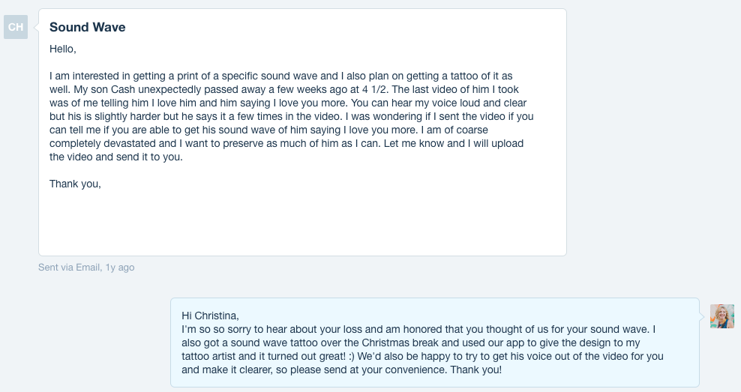Image resolution: width=741 pixels, height=392 pixels.
Task: Click the "Thank you," sign-off in the email
Action: pyautogui.click(x=75, y=184)
